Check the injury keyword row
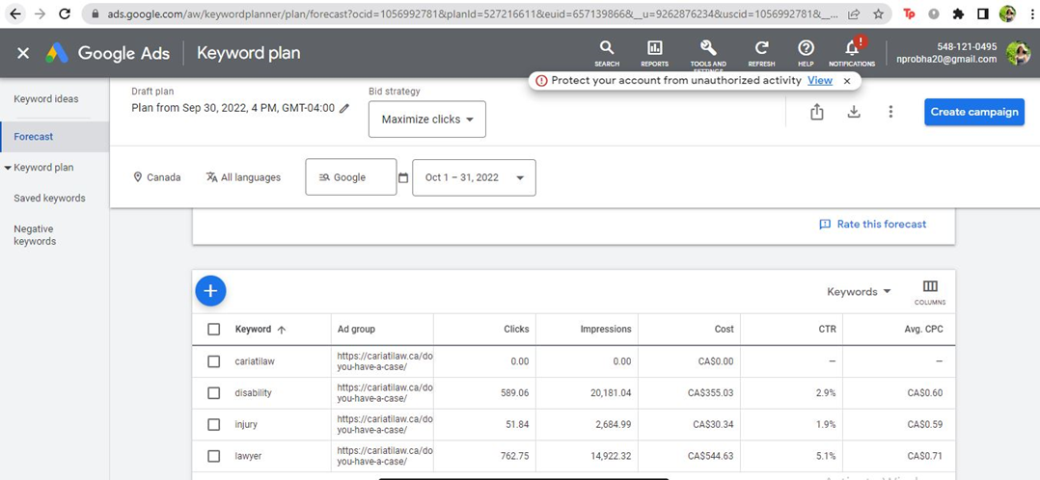Viewport: 1040px width, 480px height. [x=213, y=424]
